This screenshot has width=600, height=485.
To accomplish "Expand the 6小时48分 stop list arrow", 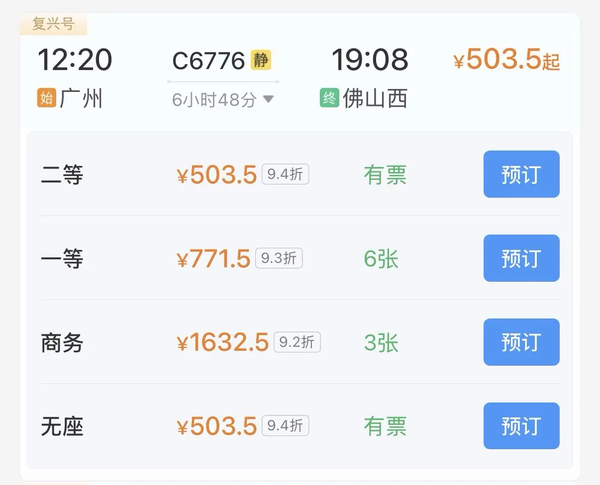I will click(268, 99).
